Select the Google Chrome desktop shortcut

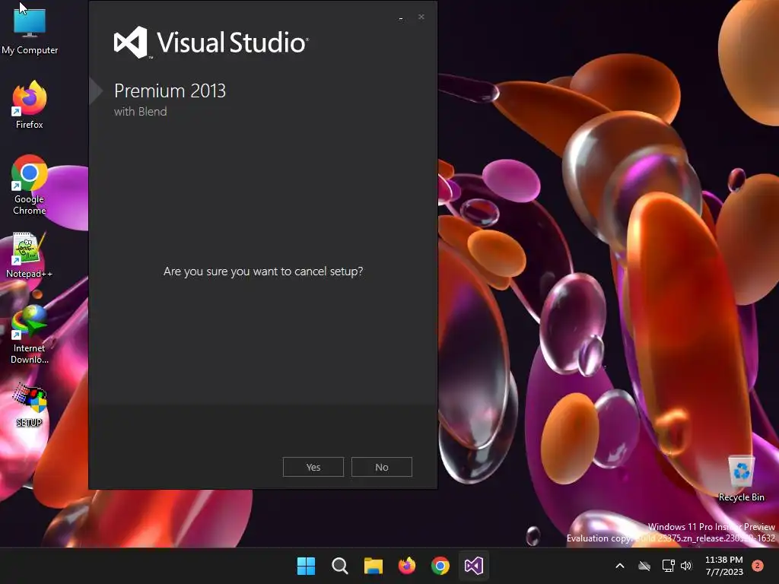(30, 185)
